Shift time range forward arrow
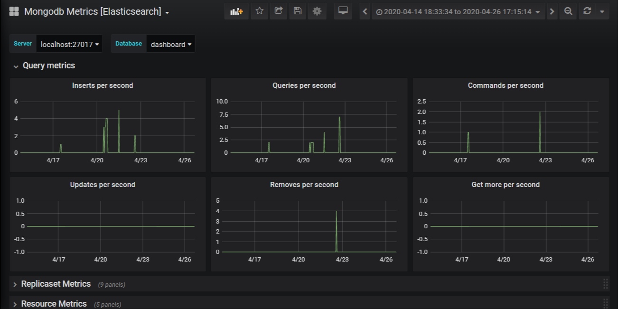Image resolution: width=618 pixels, height=309 pixels. click(x=552, y=11)
